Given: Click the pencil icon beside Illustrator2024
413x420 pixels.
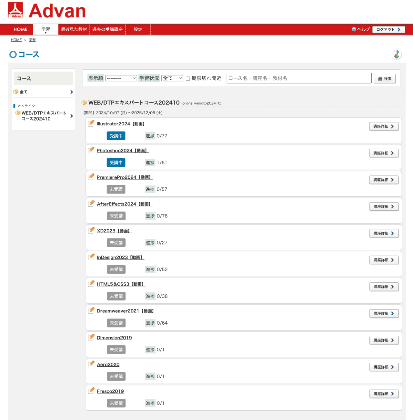Looking at the screenshot, I should 92,123.
